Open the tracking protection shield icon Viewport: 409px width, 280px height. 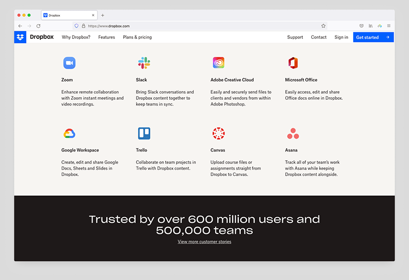click(x=76, y=26)
